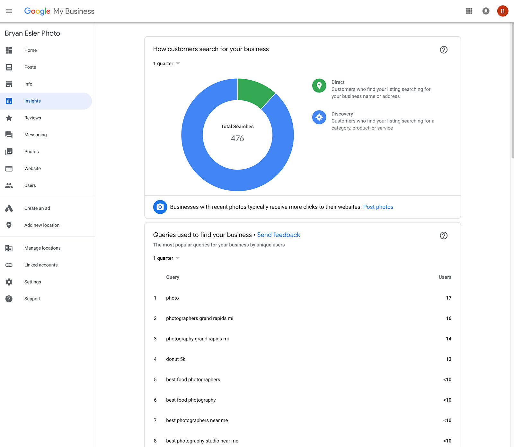Click the Send feedback link

[279, 235]
